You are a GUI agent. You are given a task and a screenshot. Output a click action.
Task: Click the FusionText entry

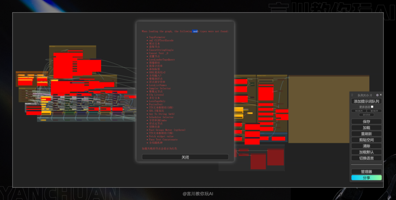point(156,104)
